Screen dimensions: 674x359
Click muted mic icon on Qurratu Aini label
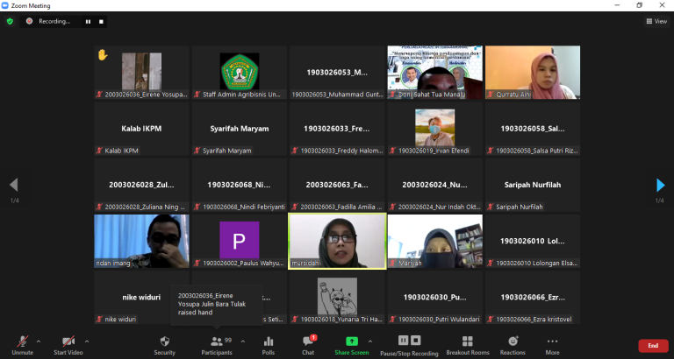tap(491, 95)
